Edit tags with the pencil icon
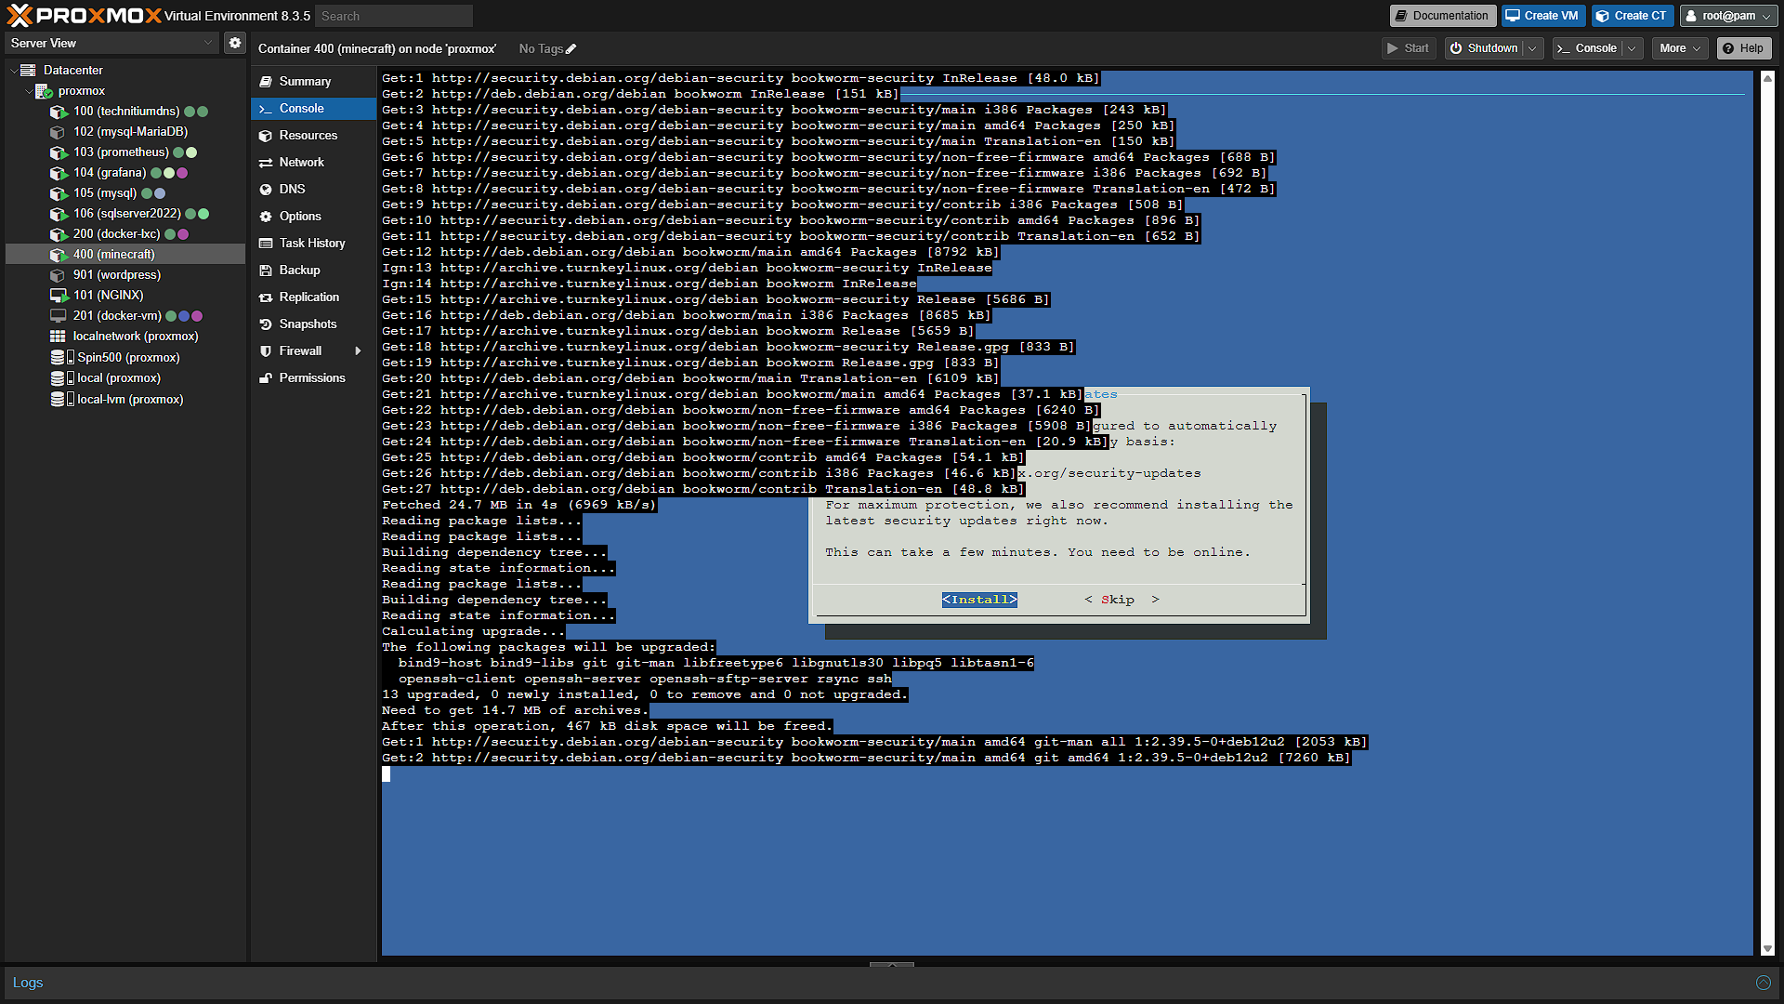 [571, 49]
